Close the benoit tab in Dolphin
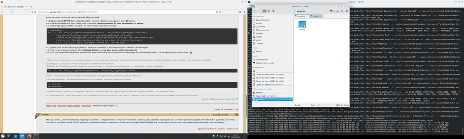The image size is (464, 139). pos(321,16)
